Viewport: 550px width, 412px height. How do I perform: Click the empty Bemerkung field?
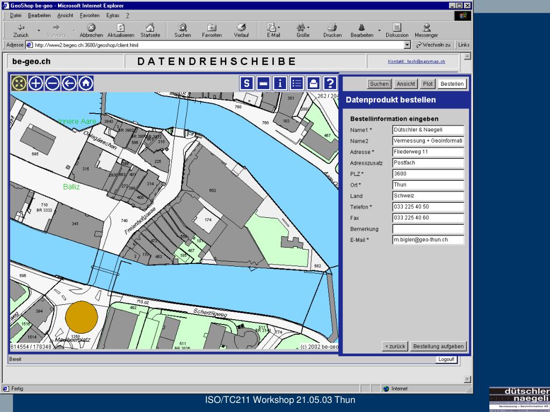(x=428, y=229)
